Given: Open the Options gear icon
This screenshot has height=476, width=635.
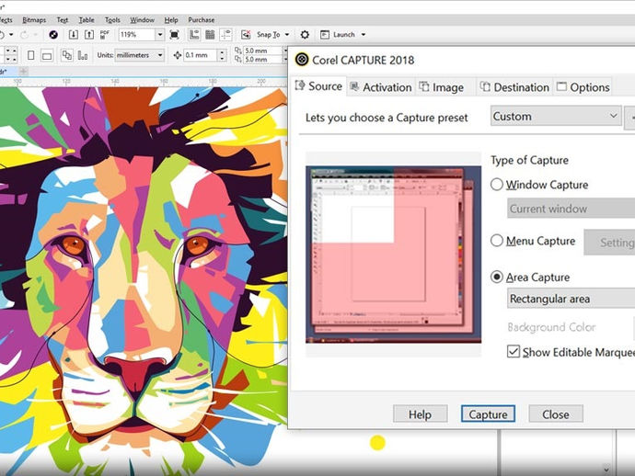Looking at the screenshot, I should [305, 35].
